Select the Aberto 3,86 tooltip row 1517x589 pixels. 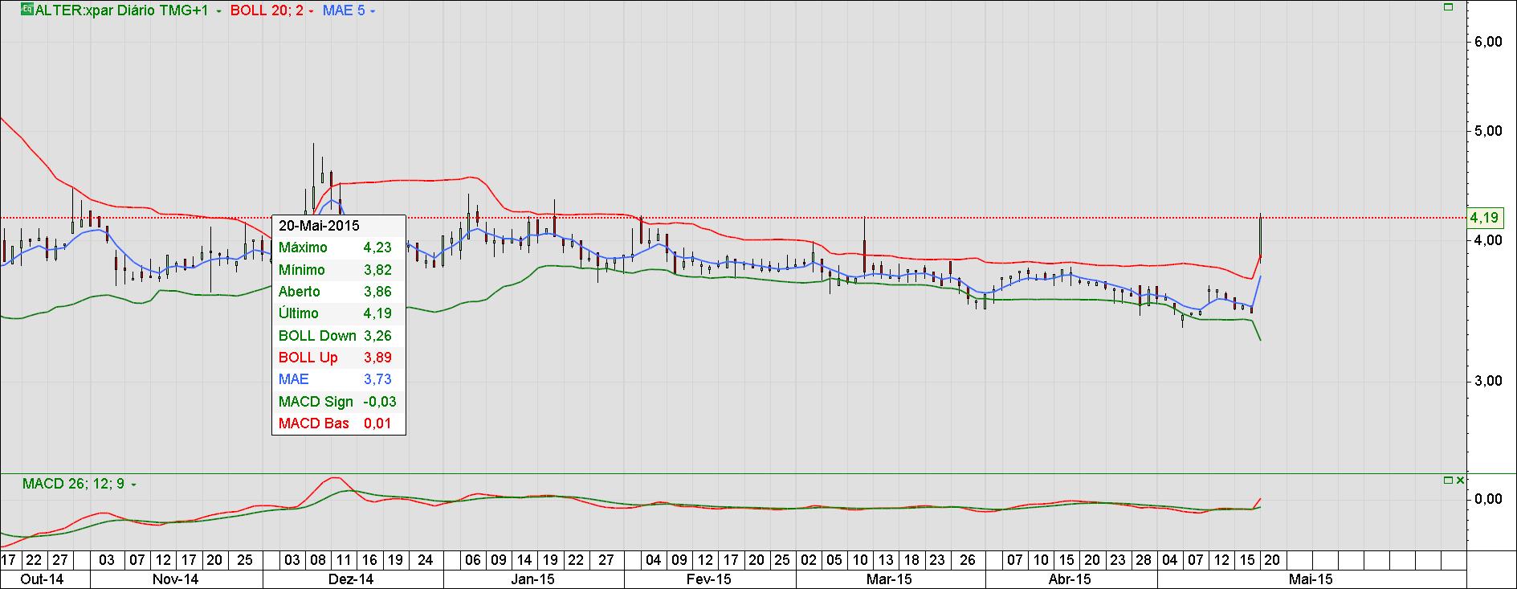pyautogui.click(x=338, y=292)
